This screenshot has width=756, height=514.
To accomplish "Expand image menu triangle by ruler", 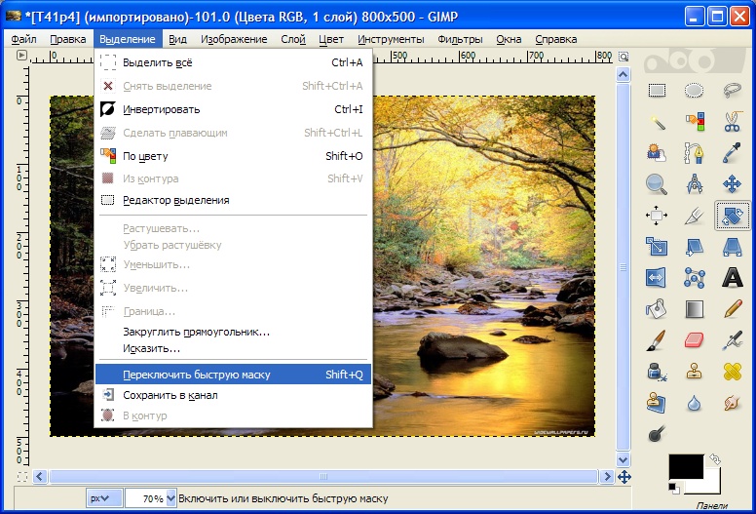I will [22, 58].
